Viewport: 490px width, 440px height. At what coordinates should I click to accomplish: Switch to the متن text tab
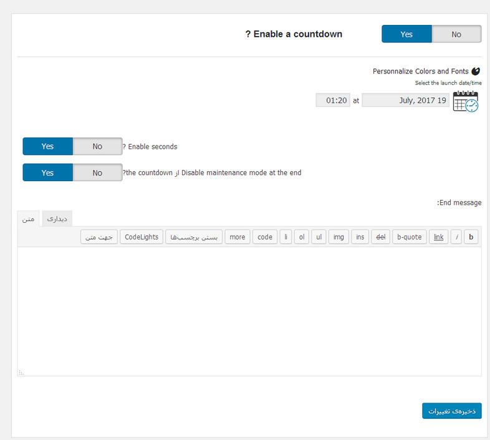tap(28, 218)
